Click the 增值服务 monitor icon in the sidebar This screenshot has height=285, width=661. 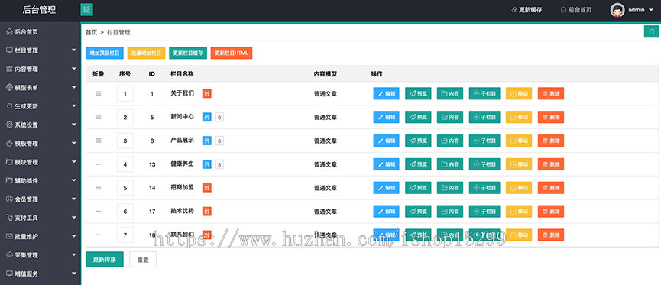(9, 274)
